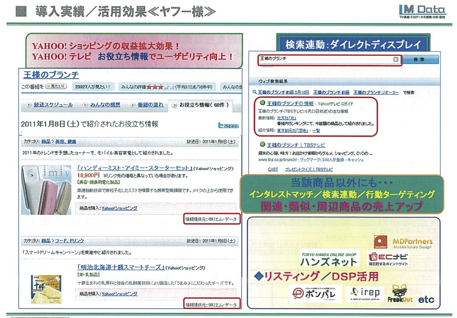Click the ECナビ logo
457x318 pixels.
[x=388, y=258]
